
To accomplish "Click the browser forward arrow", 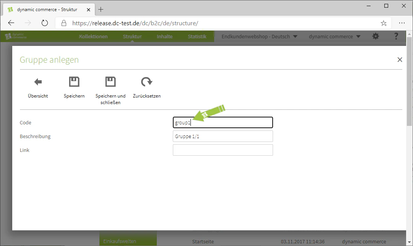I will (x=28, y=23).
